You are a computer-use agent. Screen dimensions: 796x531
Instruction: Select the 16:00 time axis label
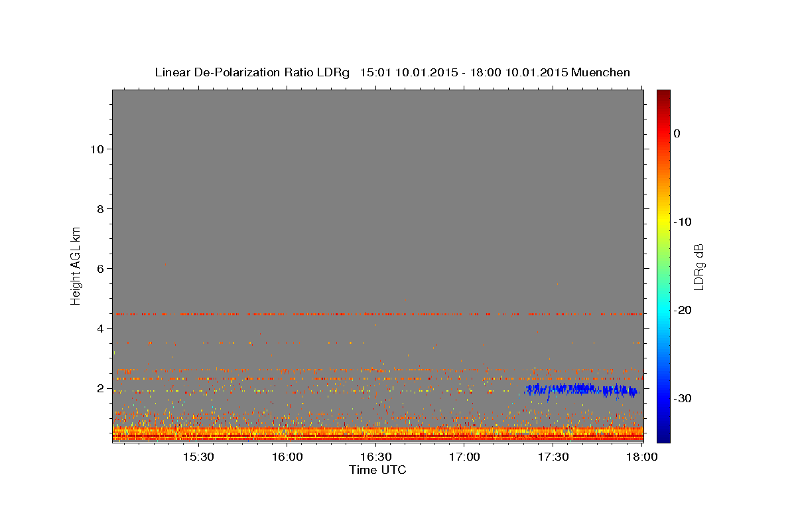pos(287,457)
